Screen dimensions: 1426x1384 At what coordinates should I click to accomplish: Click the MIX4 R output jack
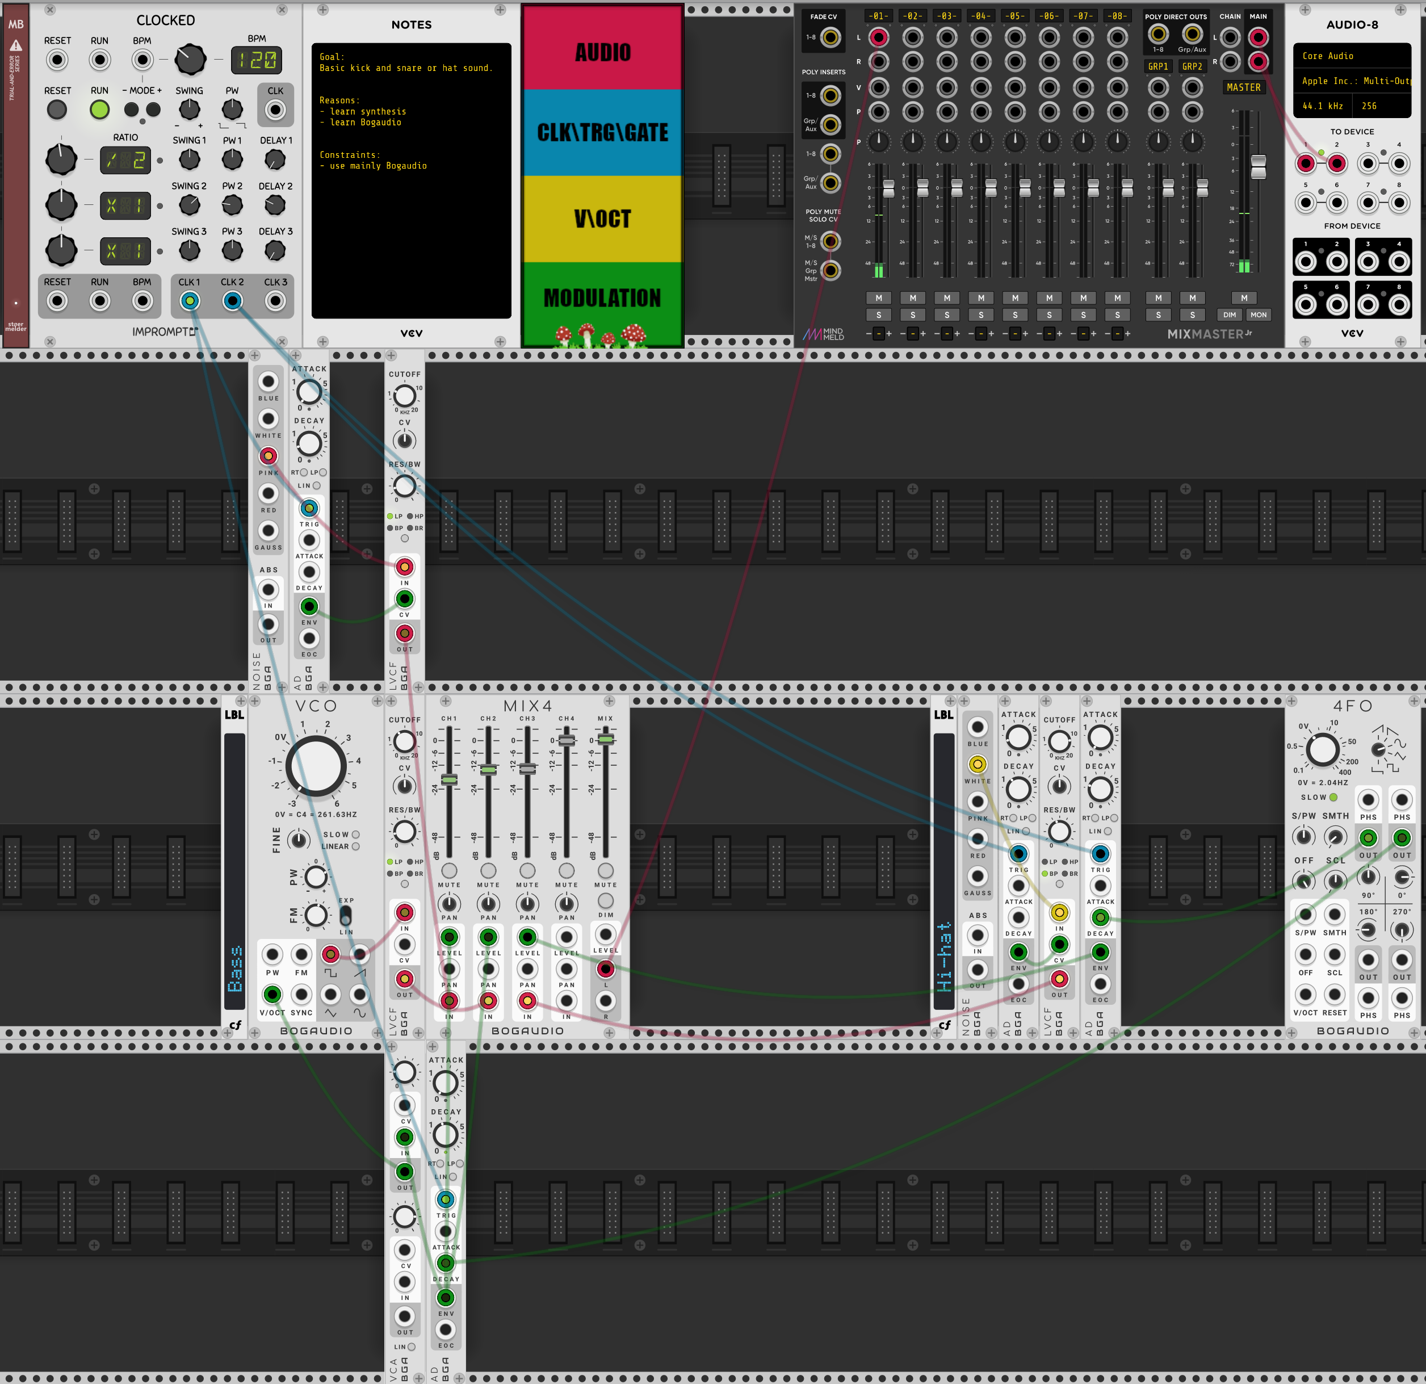click(x=605, y=1000)
